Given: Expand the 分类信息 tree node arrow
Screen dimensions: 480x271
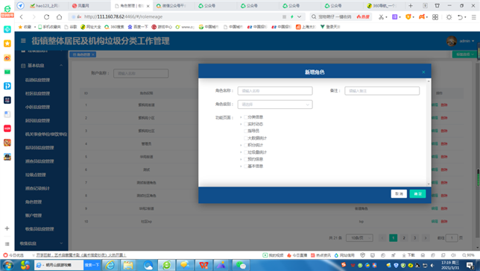Looking at the screenshot, I should tap(241, 117).
